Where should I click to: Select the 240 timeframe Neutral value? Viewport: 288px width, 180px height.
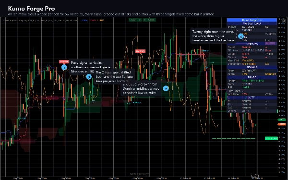coord(247,108)
